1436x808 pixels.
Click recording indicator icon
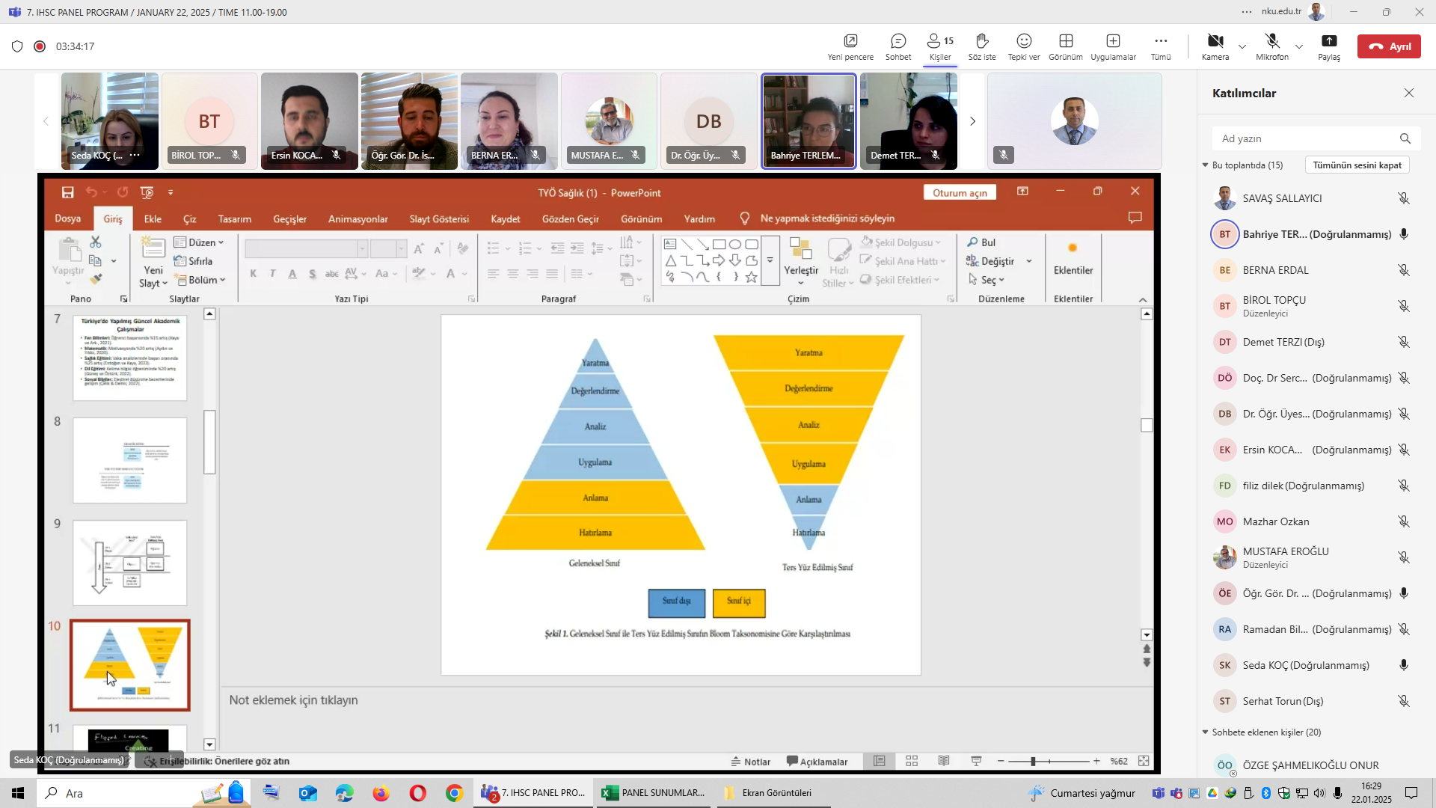(x=40, y=46)
